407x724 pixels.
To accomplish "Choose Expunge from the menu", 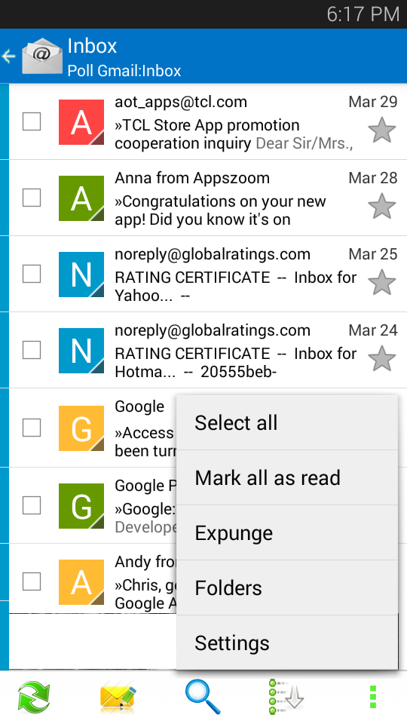I will pos(287,532).
